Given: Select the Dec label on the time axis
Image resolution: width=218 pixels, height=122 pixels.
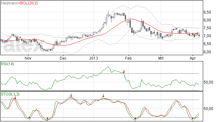Looking at the screenshot, I should (63, 58).
